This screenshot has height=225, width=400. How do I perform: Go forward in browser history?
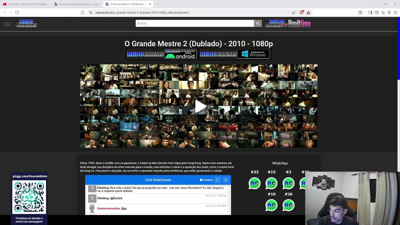[x=11, y=12]
